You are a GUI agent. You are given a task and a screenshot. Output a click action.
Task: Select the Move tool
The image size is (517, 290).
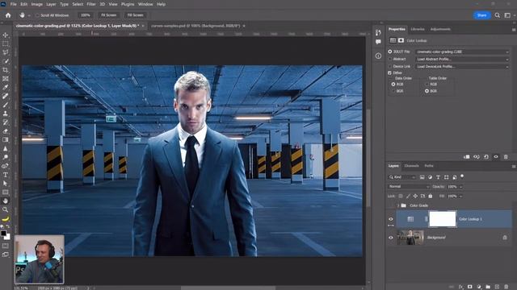tap(6, 35)
